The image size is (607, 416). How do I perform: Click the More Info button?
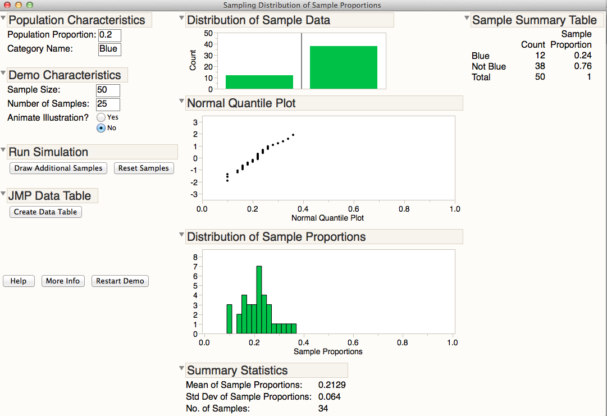[63, 281]
